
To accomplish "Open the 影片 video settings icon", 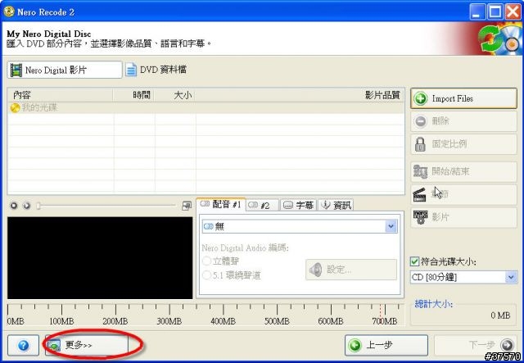I will pyautogui.click(x=420, y=217).
